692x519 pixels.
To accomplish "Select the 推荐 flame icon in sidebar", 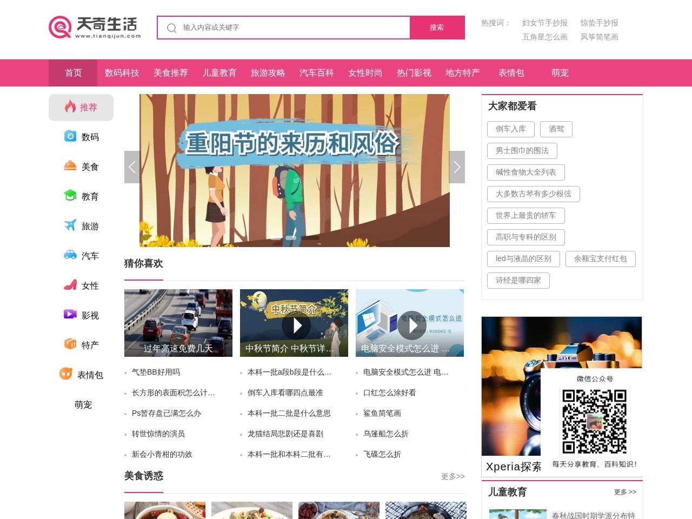I will click(71, 107).
